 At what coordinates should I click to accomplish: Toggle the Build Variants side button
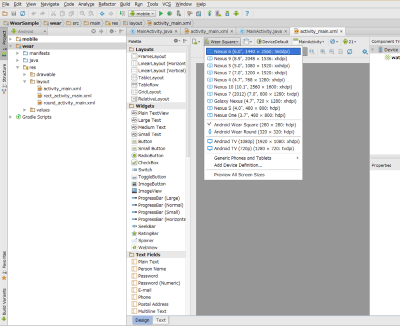click(x=4, y=304)
